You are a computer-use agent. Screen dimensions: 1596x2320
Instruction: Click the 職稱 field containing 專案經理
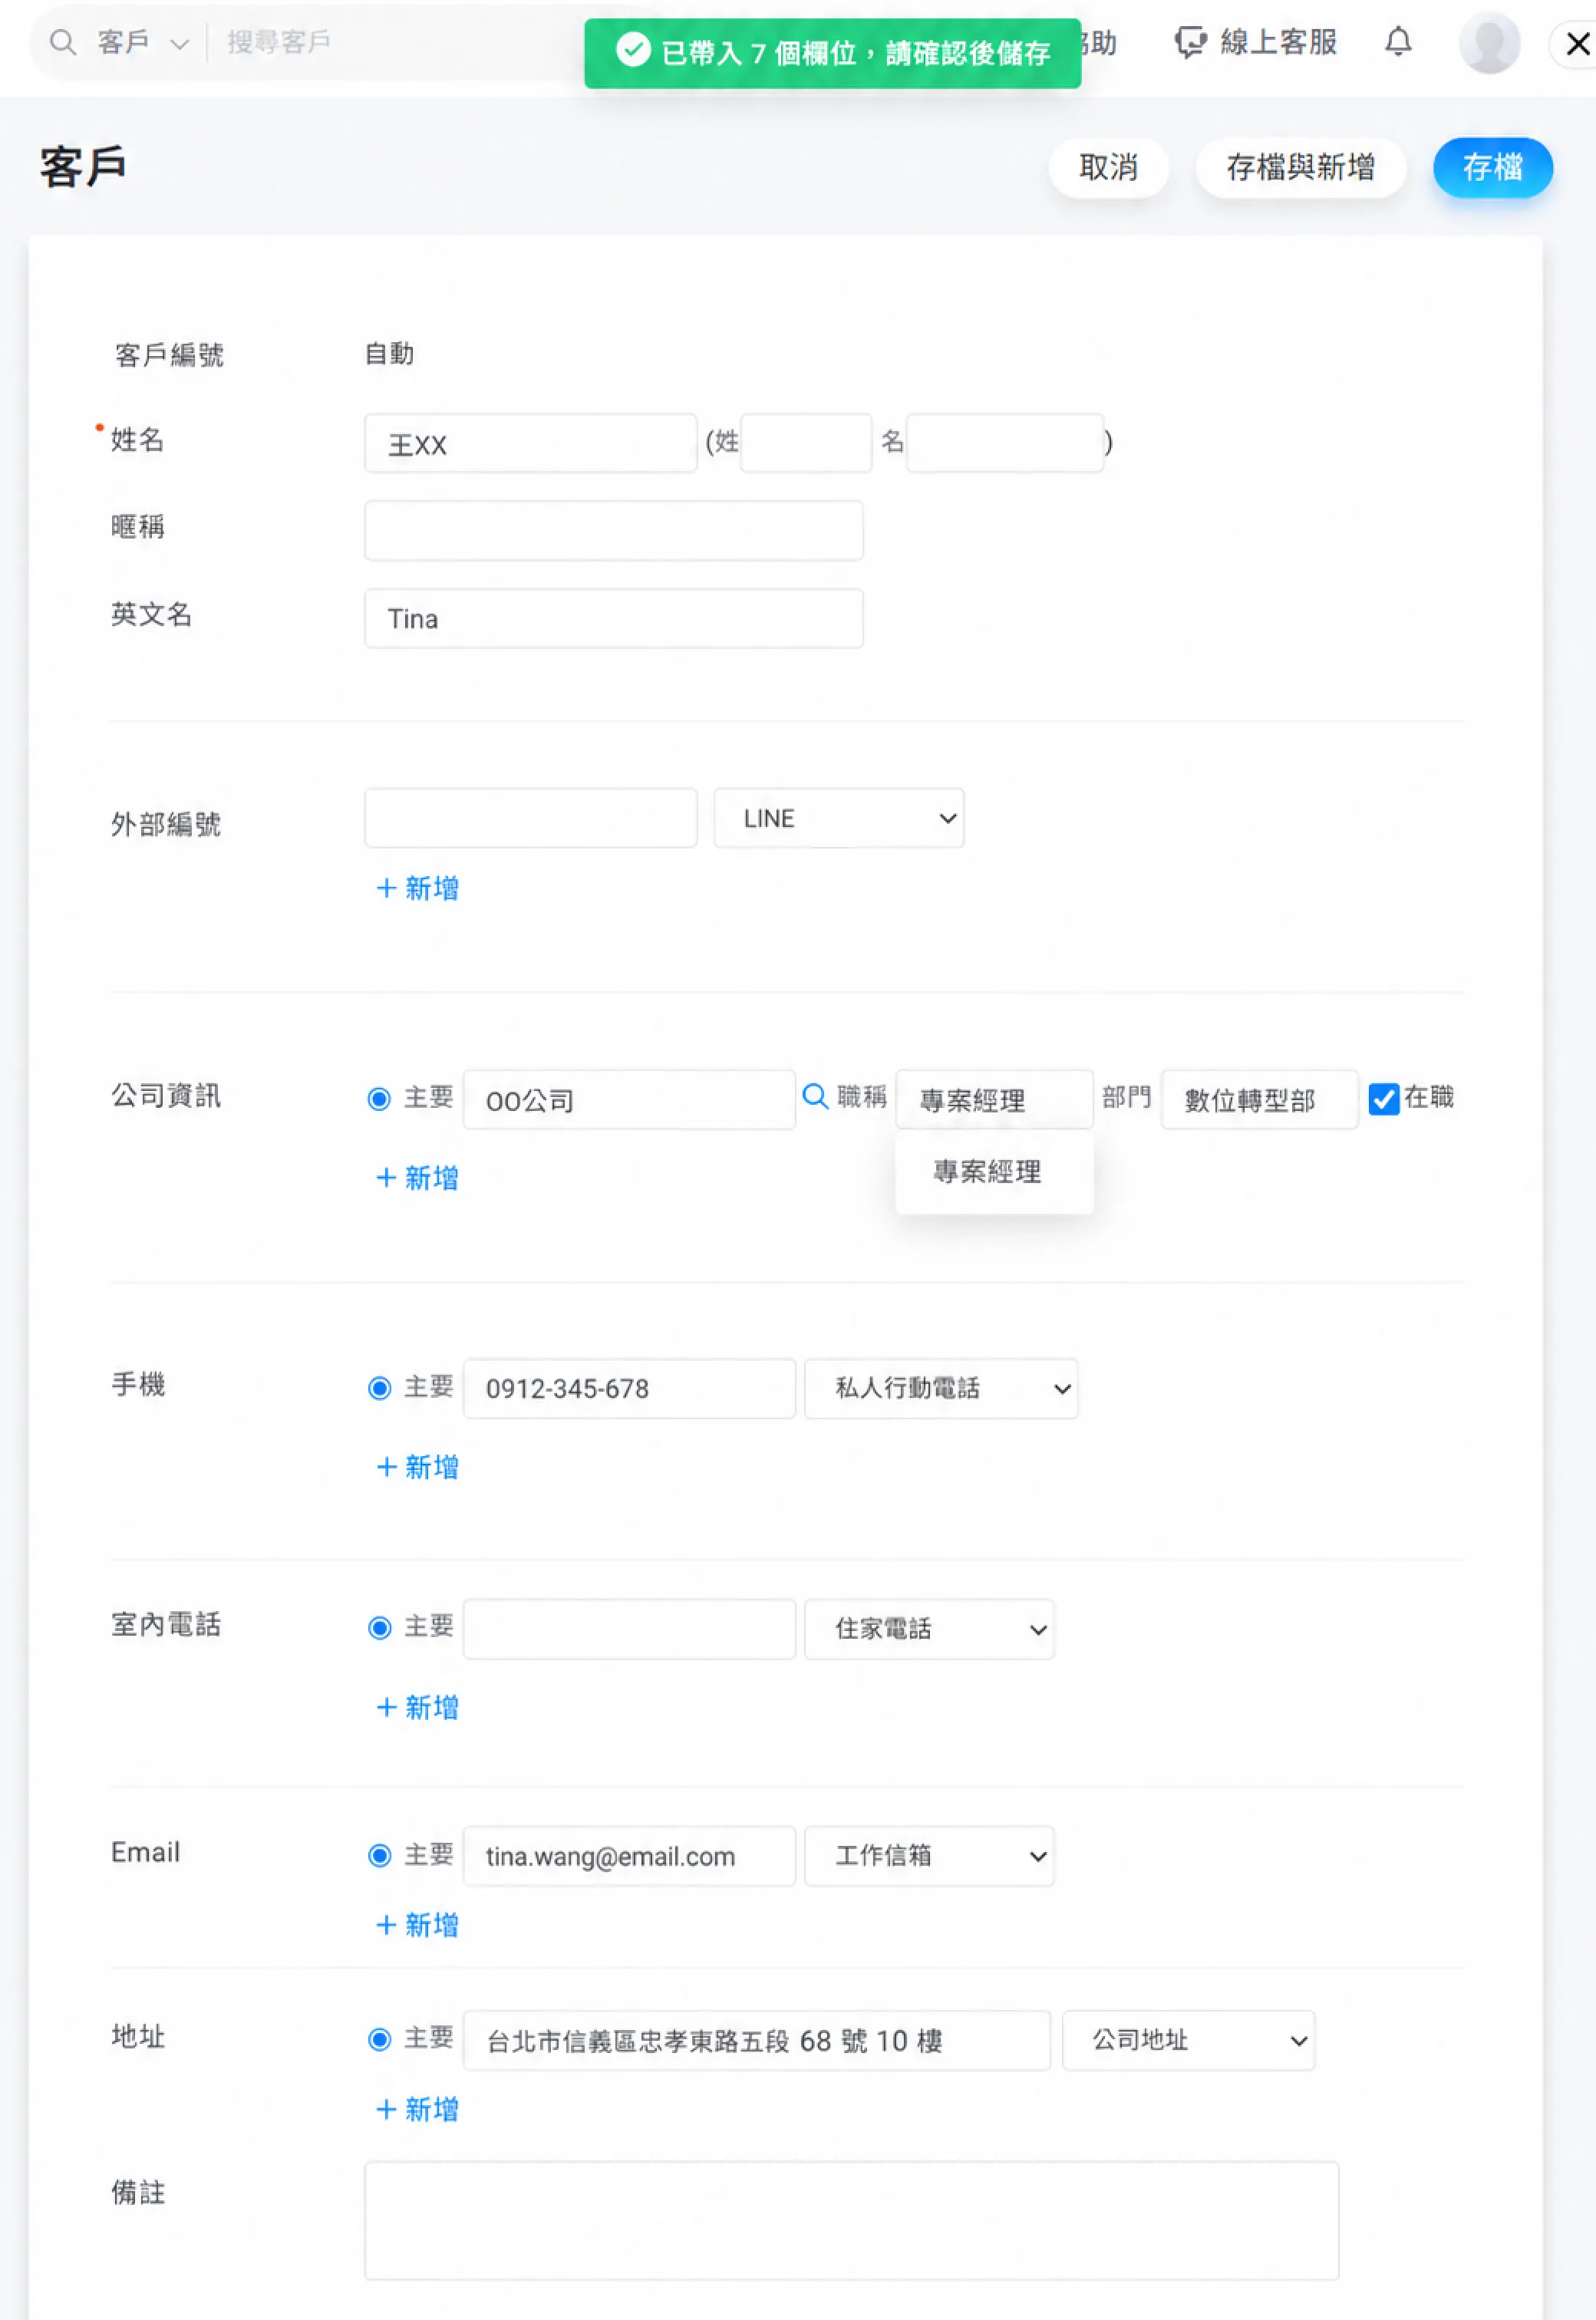[x=994, y=1099]
